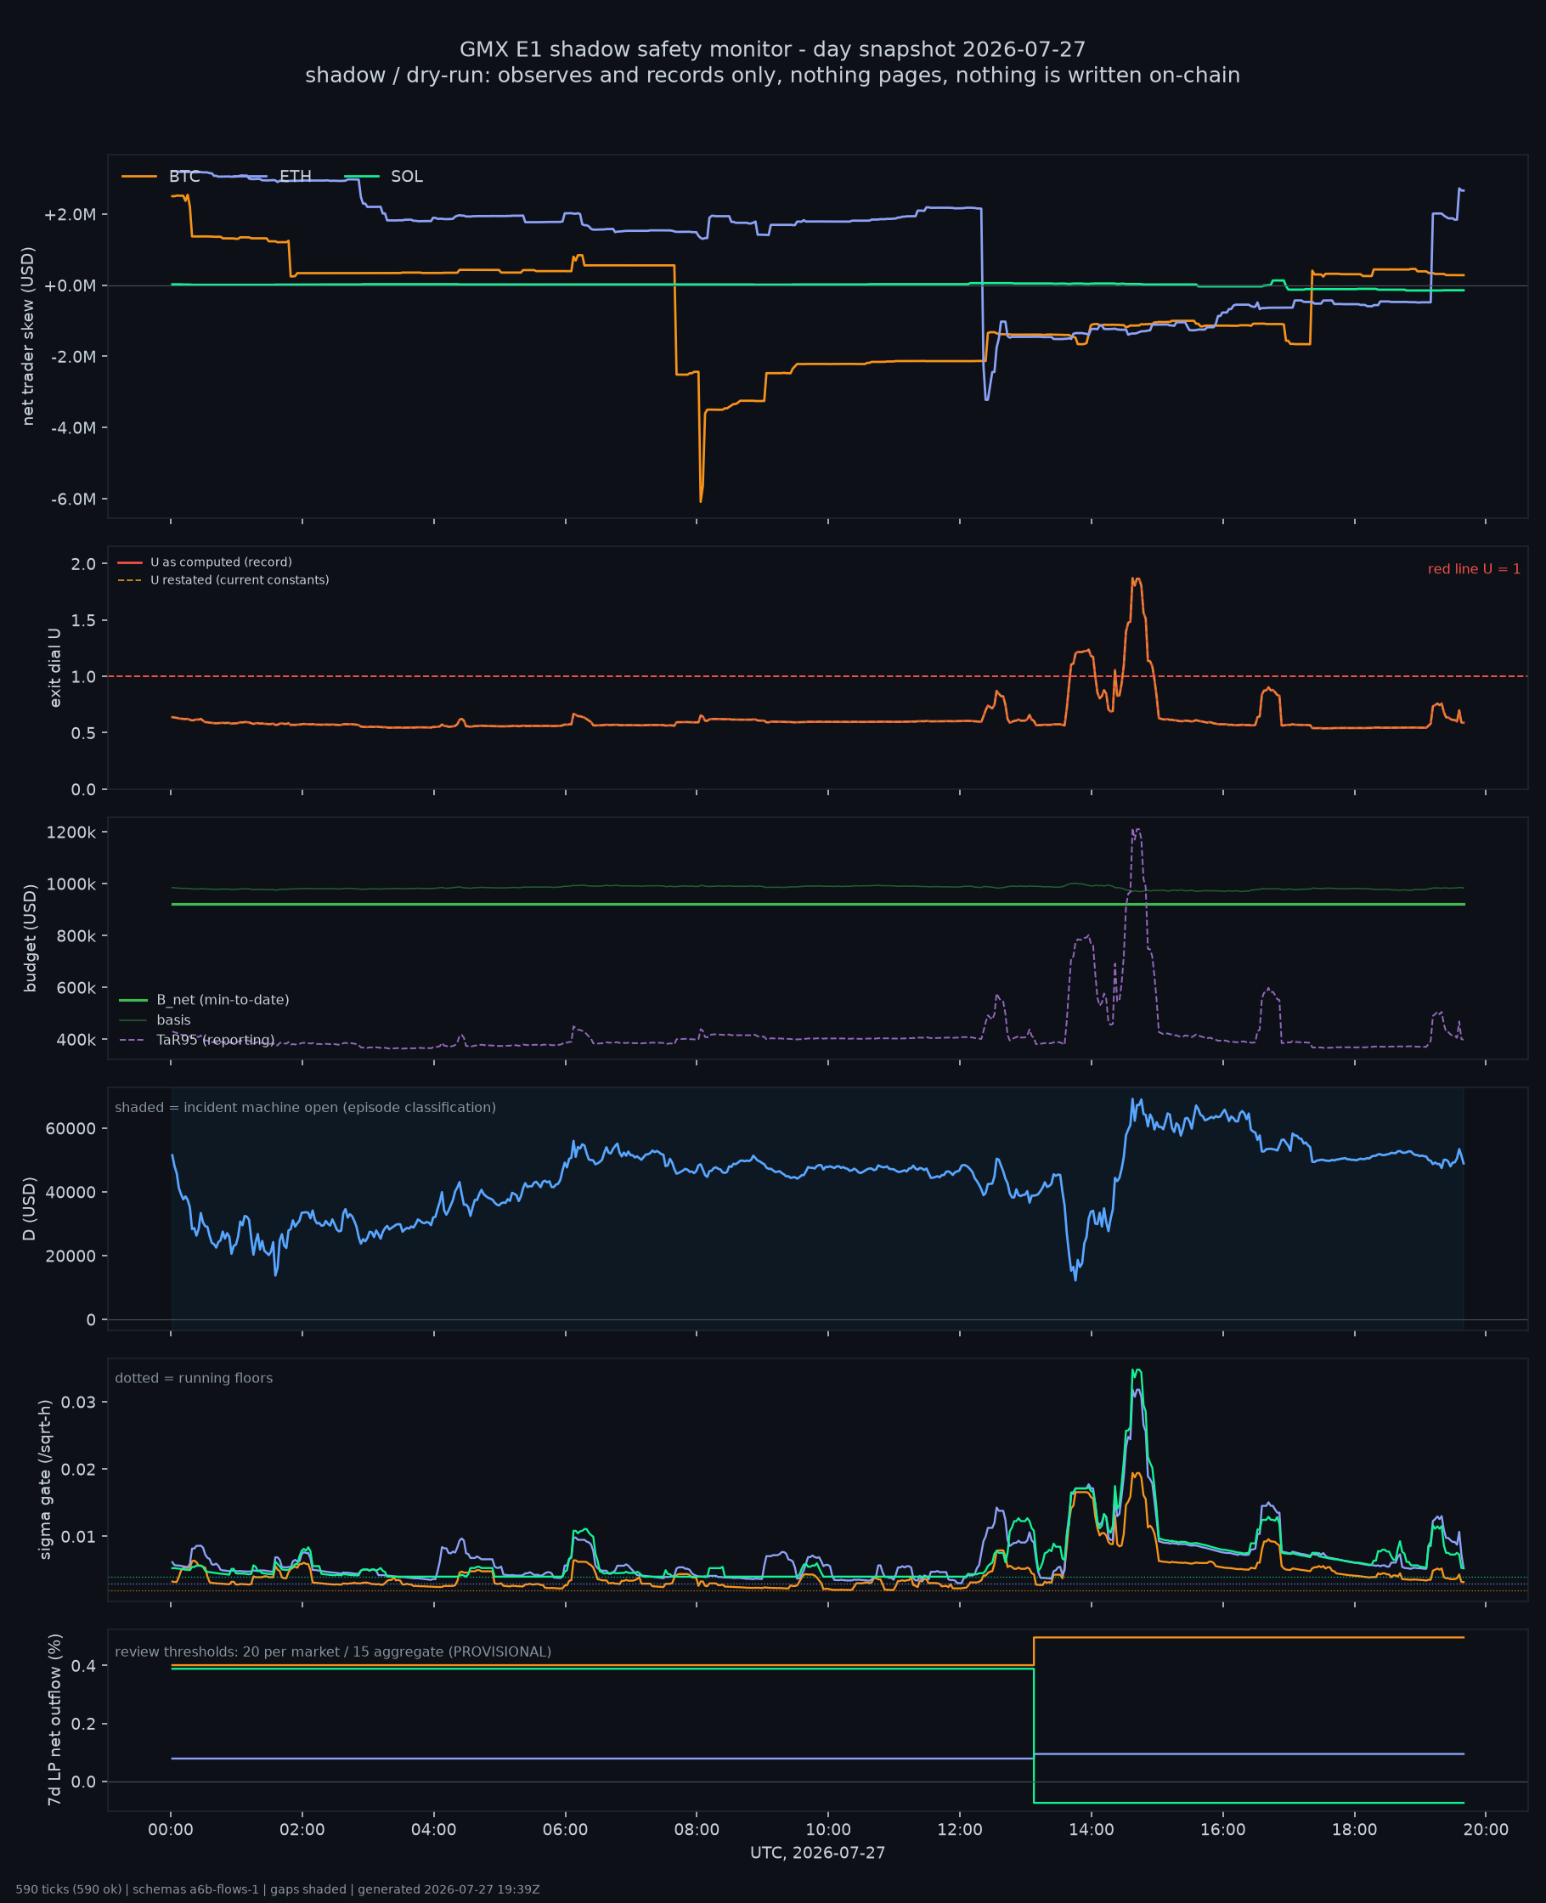Screen dimensions: 1546x1903
Task: Click the '04:00' time tick label
Action: (434, 1830)
